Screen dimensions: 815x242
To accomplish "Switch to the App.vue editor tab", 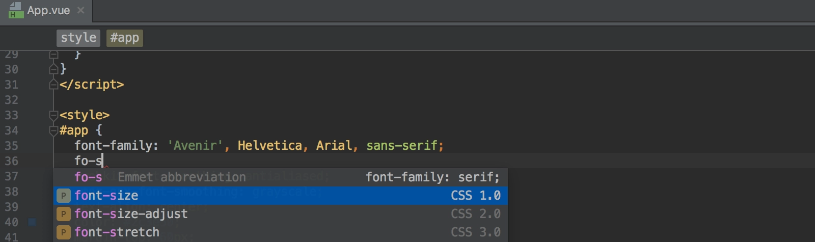I will click(x=46, y=11).
